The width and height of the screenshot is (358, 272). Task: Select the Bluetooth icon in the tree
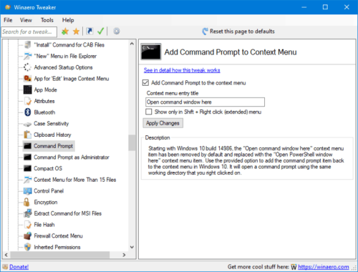pos(28,112)
